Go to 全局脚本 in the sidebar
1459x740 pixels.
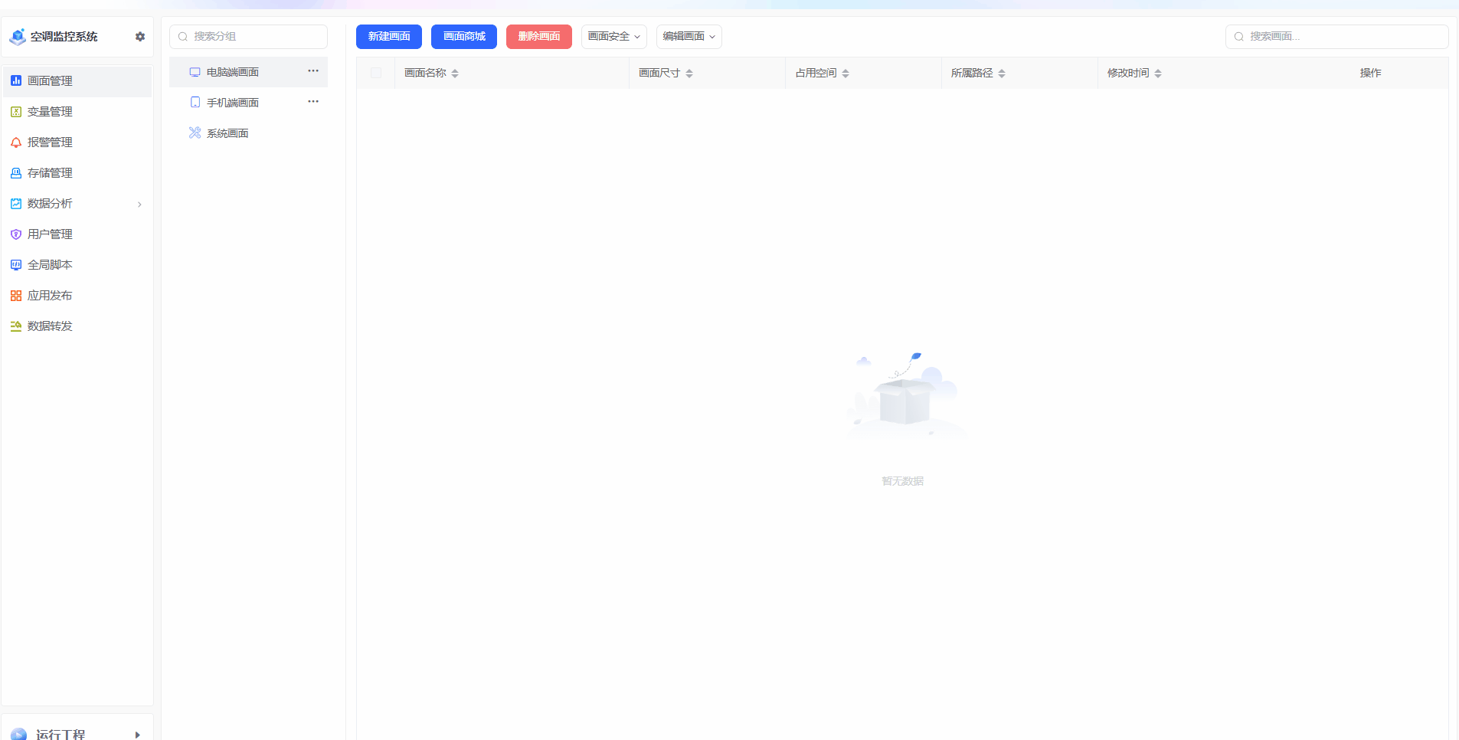point(50,265)
